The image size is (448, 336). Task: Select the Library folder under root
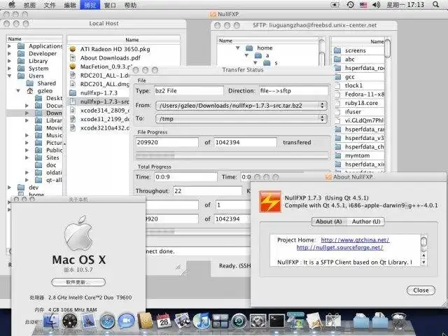(38, 61)
